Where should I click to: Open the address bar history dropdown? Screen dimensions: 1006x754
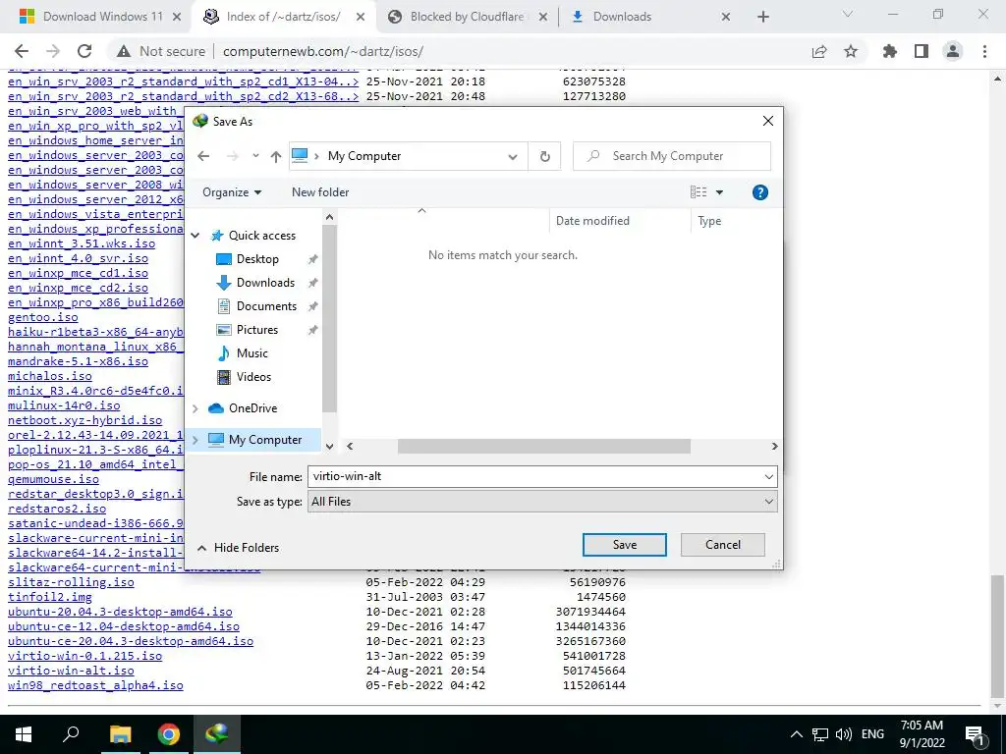click(x=513, y=156)
